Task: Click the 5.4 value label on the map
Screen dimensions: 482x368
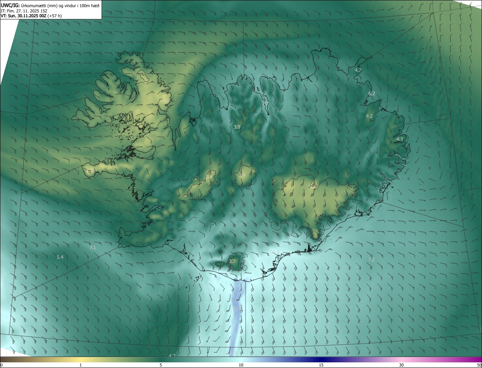Action: click(x=60, y=257)
